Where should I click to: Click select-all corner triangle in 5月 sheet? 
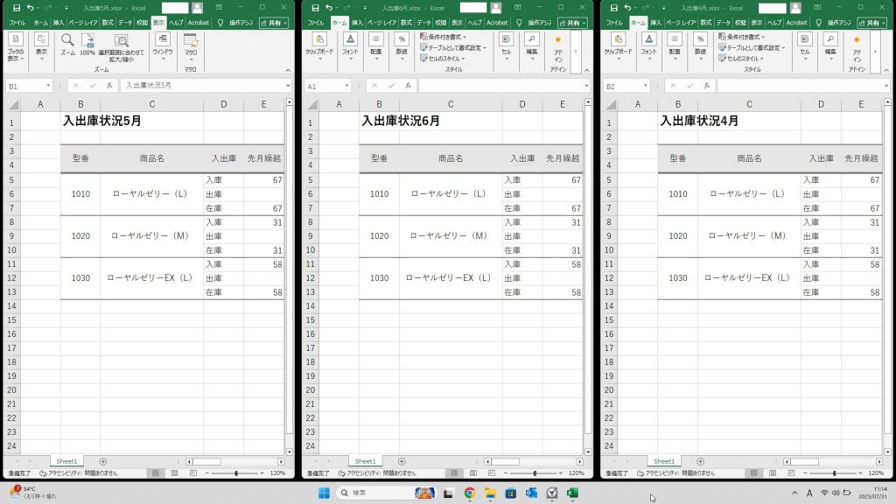tap(14, 105)
